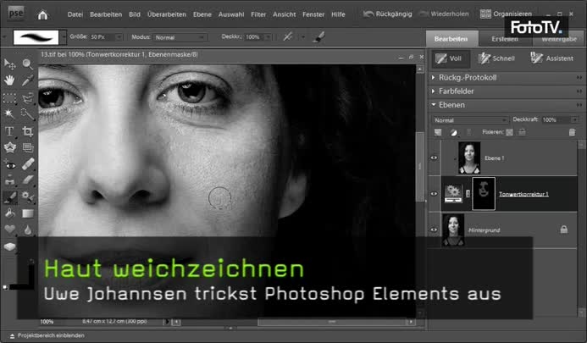
Task: Open the brush Deckkr. opacity dropdown
Action: coord(268,37)
